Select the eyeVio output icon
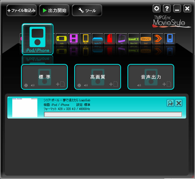The height and width of the screenshot is (179, 195). (158, 39)
